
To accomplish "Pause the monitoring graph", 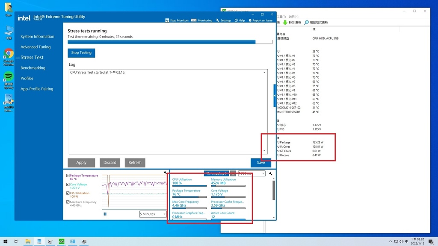I will [105, 214].
